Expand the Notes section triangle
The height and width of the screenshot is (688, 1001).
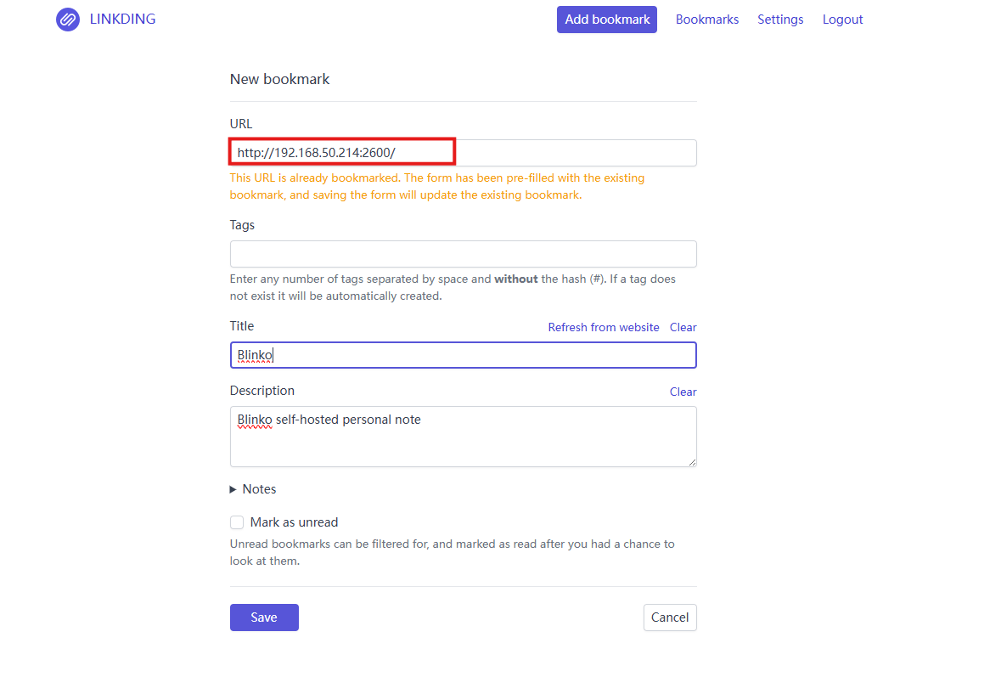(233, 489)
